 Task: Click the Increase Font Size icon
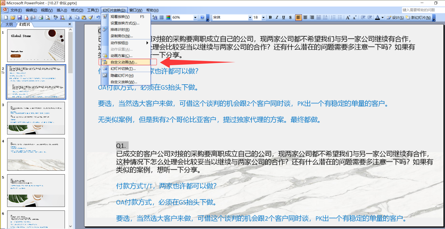tap(348, 17)
